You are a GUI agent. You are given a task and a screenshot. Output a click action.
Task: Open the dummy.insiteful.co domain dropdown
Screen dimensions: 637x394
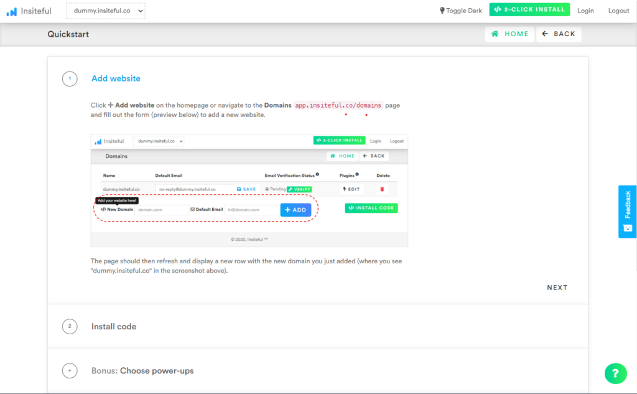[x=106, y=11]
